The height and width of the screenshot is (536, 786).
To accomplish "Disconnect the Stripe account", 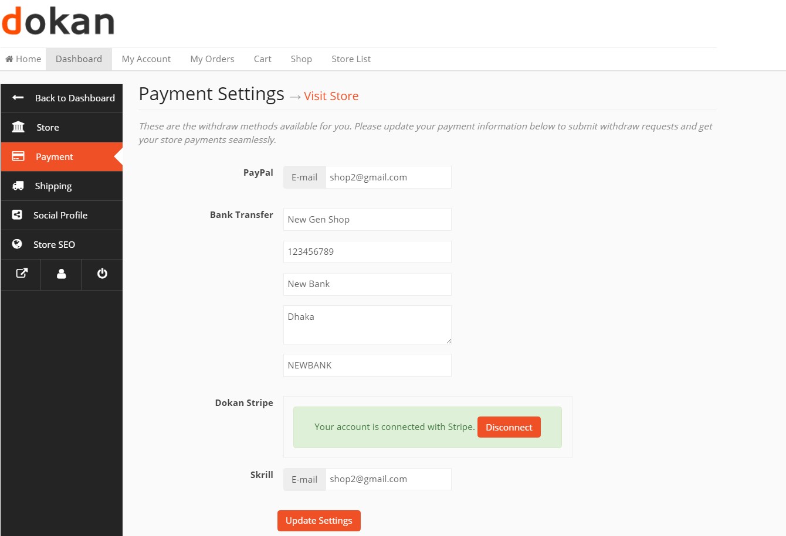I will [509, 427].
